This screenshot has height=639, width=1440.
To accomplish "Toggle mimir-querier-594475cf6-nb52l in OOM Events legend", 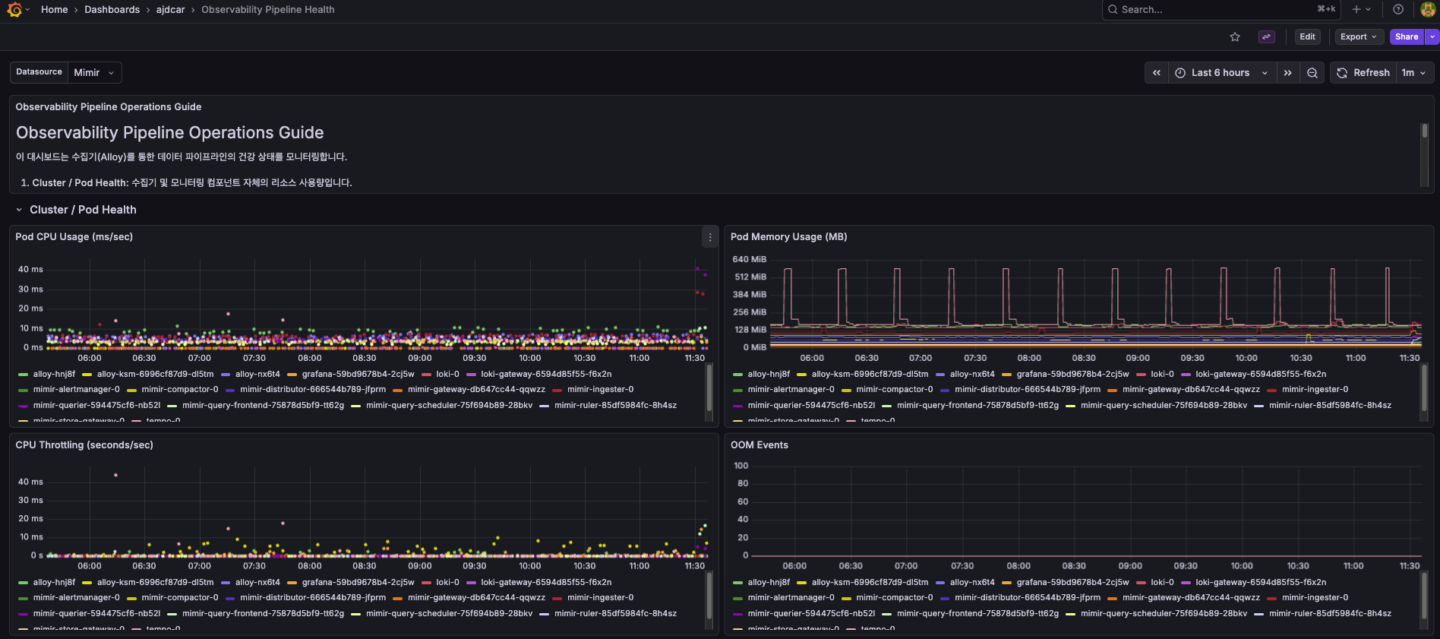I will pyautogui.click(x=811, y=613).
